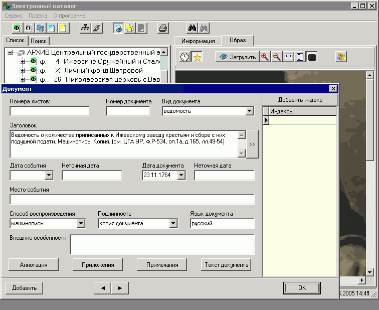Open the Подлинность dropdown

click(x=173, y=223)
